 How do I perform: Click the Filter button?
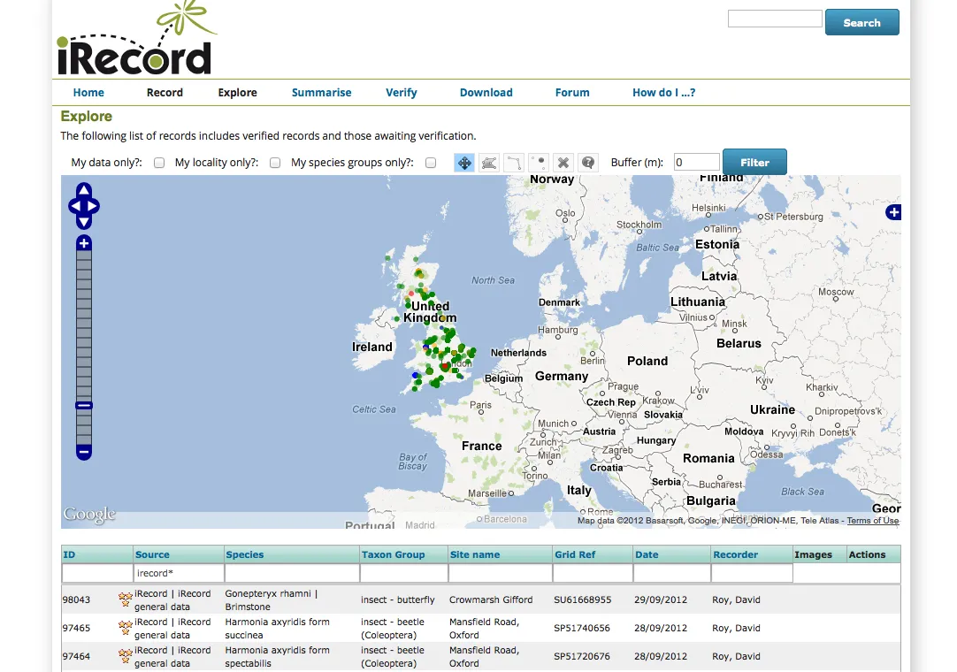754,163
